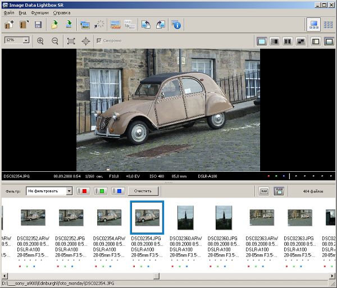337x288 pixels.
Task: Click the selected DSC02354.JPG thumbnail
Action: point(147,218)
